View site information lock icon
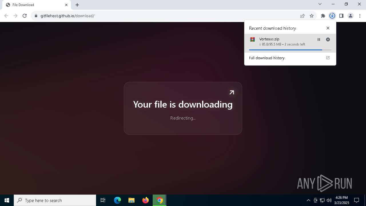366x206 pixels. 36,16
